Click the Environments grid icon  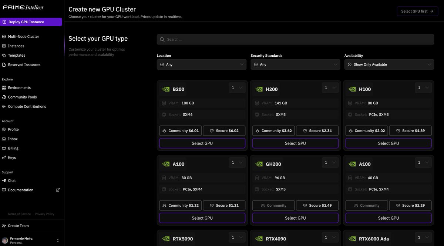4,88
